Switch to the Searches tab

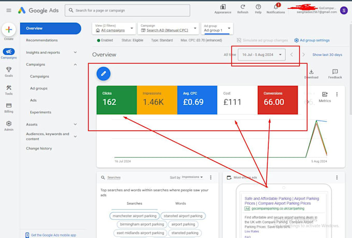coord(135,203)
